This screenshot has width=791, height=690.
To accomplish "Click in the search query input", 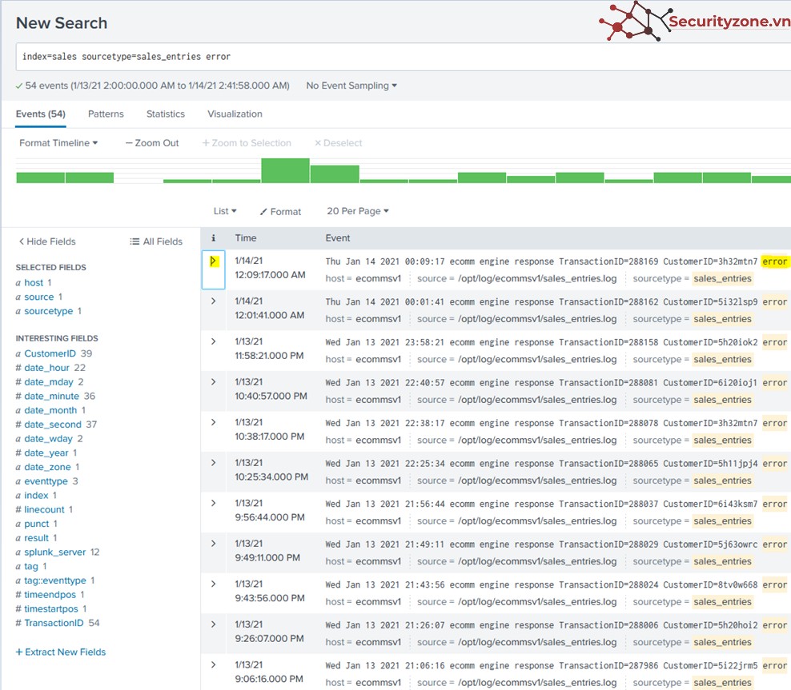I will [x=404, y=57].
